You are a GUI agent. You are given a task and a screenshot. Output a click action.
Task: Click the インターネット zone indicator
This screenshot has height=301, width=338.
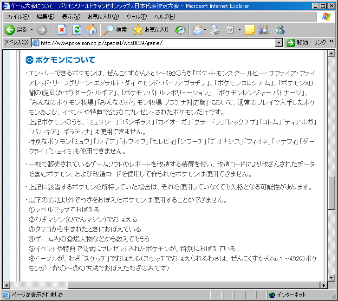(x=287, y=295)
